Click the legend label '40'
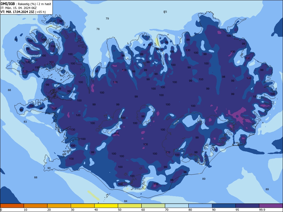This screenshot has height=212, width=283. coord(96,210)
